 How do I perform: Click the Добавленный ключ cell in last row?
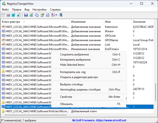(x=84, y=111)
